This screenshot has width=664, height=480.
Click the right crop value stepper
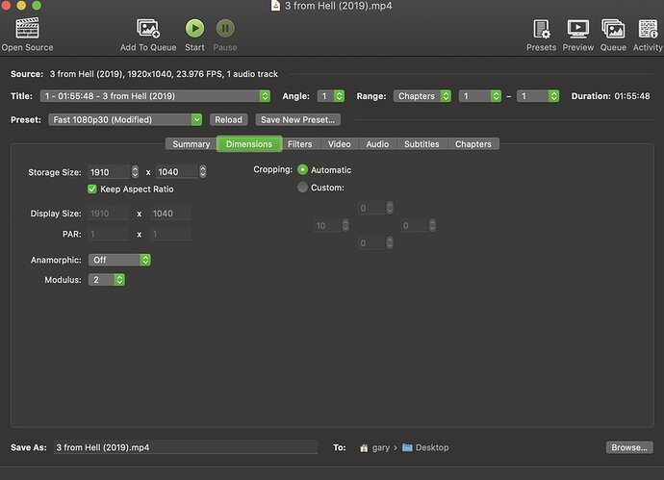click(x=432, y=225)
